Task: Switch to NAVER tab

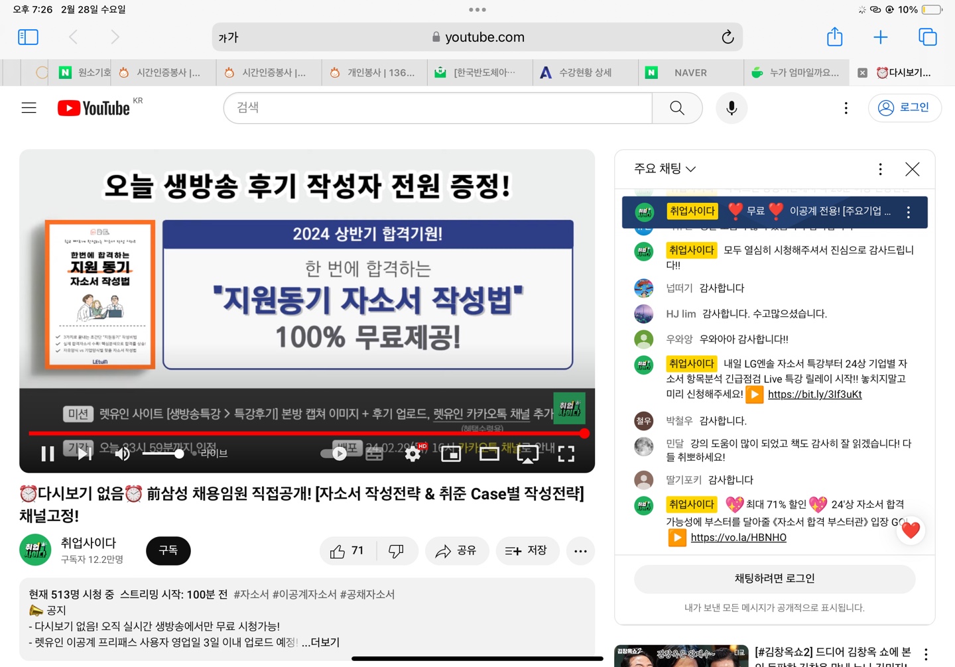Action: (x=691, y=73)
